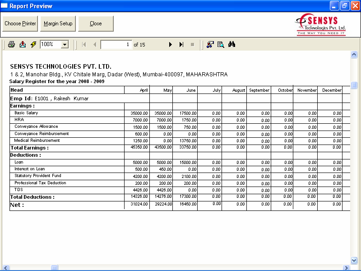Click 'Medical Reimbursement' row label
Viewport: 361px width, 271px height.
pos(37,140)
